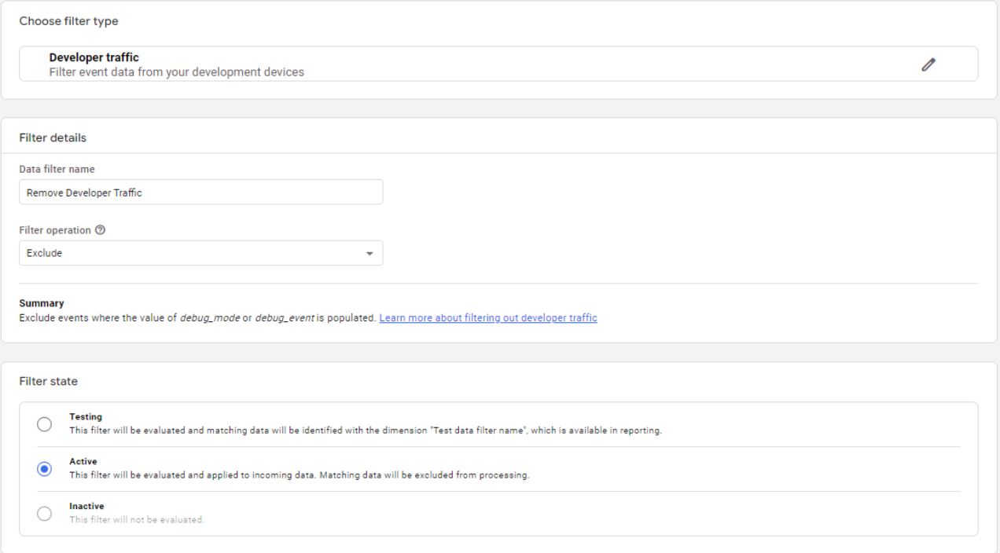Expand the Filter operation dropdown arrow
The image size is (1000, 553).
coord(369,254)
